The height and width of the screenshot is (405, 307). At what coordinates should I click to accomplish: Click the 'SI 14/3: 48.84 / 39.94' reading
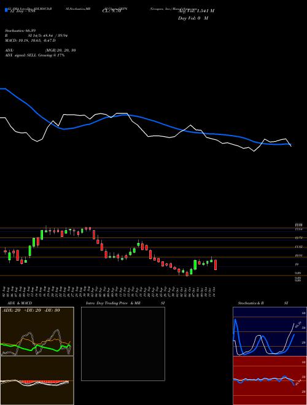[x=48, y=36]
